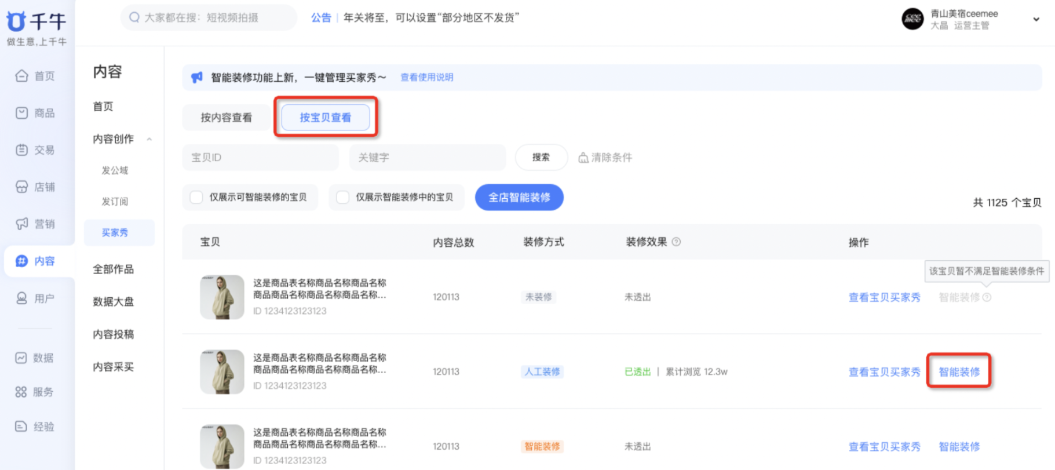The image size is (1055, 470).
Task: Focus the 关键字 input field
Action: pos(428,158)
